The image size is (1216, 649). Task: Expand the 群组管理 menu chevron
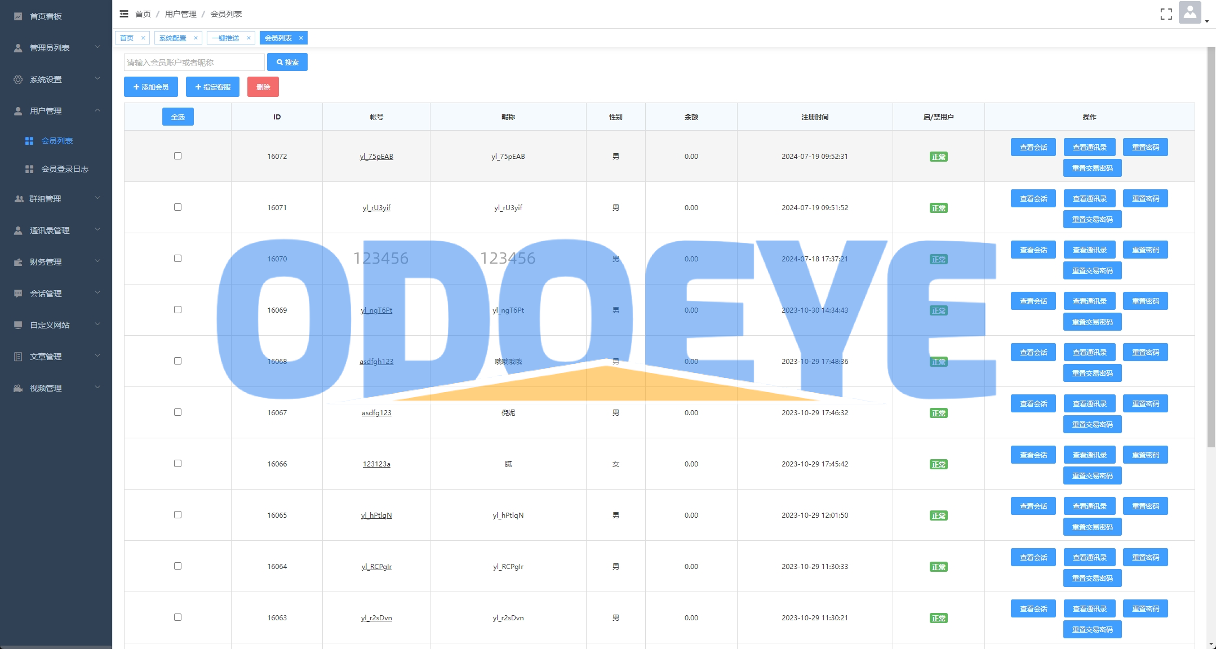pos(97,198)
